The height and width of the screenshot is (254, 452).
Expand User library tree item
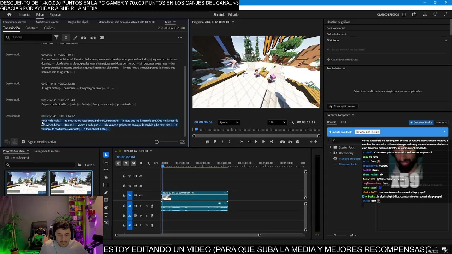[331, 153]
